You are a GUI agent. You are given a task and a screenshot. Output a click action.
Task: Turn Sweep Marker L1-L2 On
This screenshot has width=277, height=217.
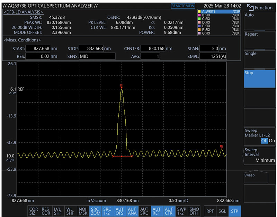tap(272, 141)
